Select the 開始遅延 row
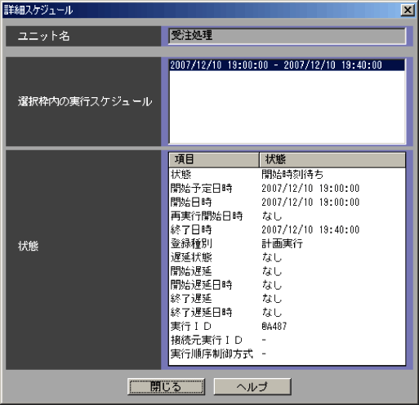 click(x=287, y=271)
